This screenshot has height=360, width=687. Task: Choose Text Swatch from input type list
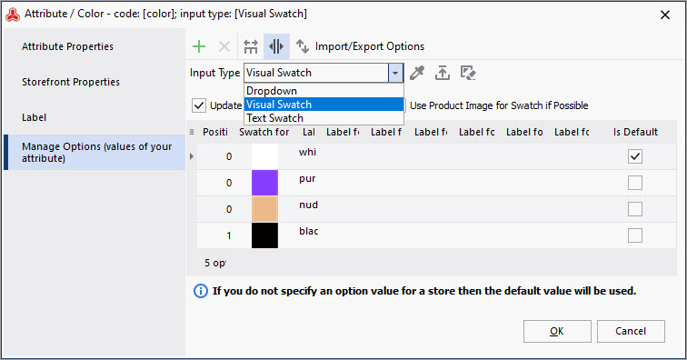pyautogui.click(x=324, y=118)
